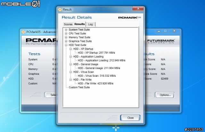Select the HDD - File Write parent row
The height and width of the screenshot is (132, 205).
(82, 80)
